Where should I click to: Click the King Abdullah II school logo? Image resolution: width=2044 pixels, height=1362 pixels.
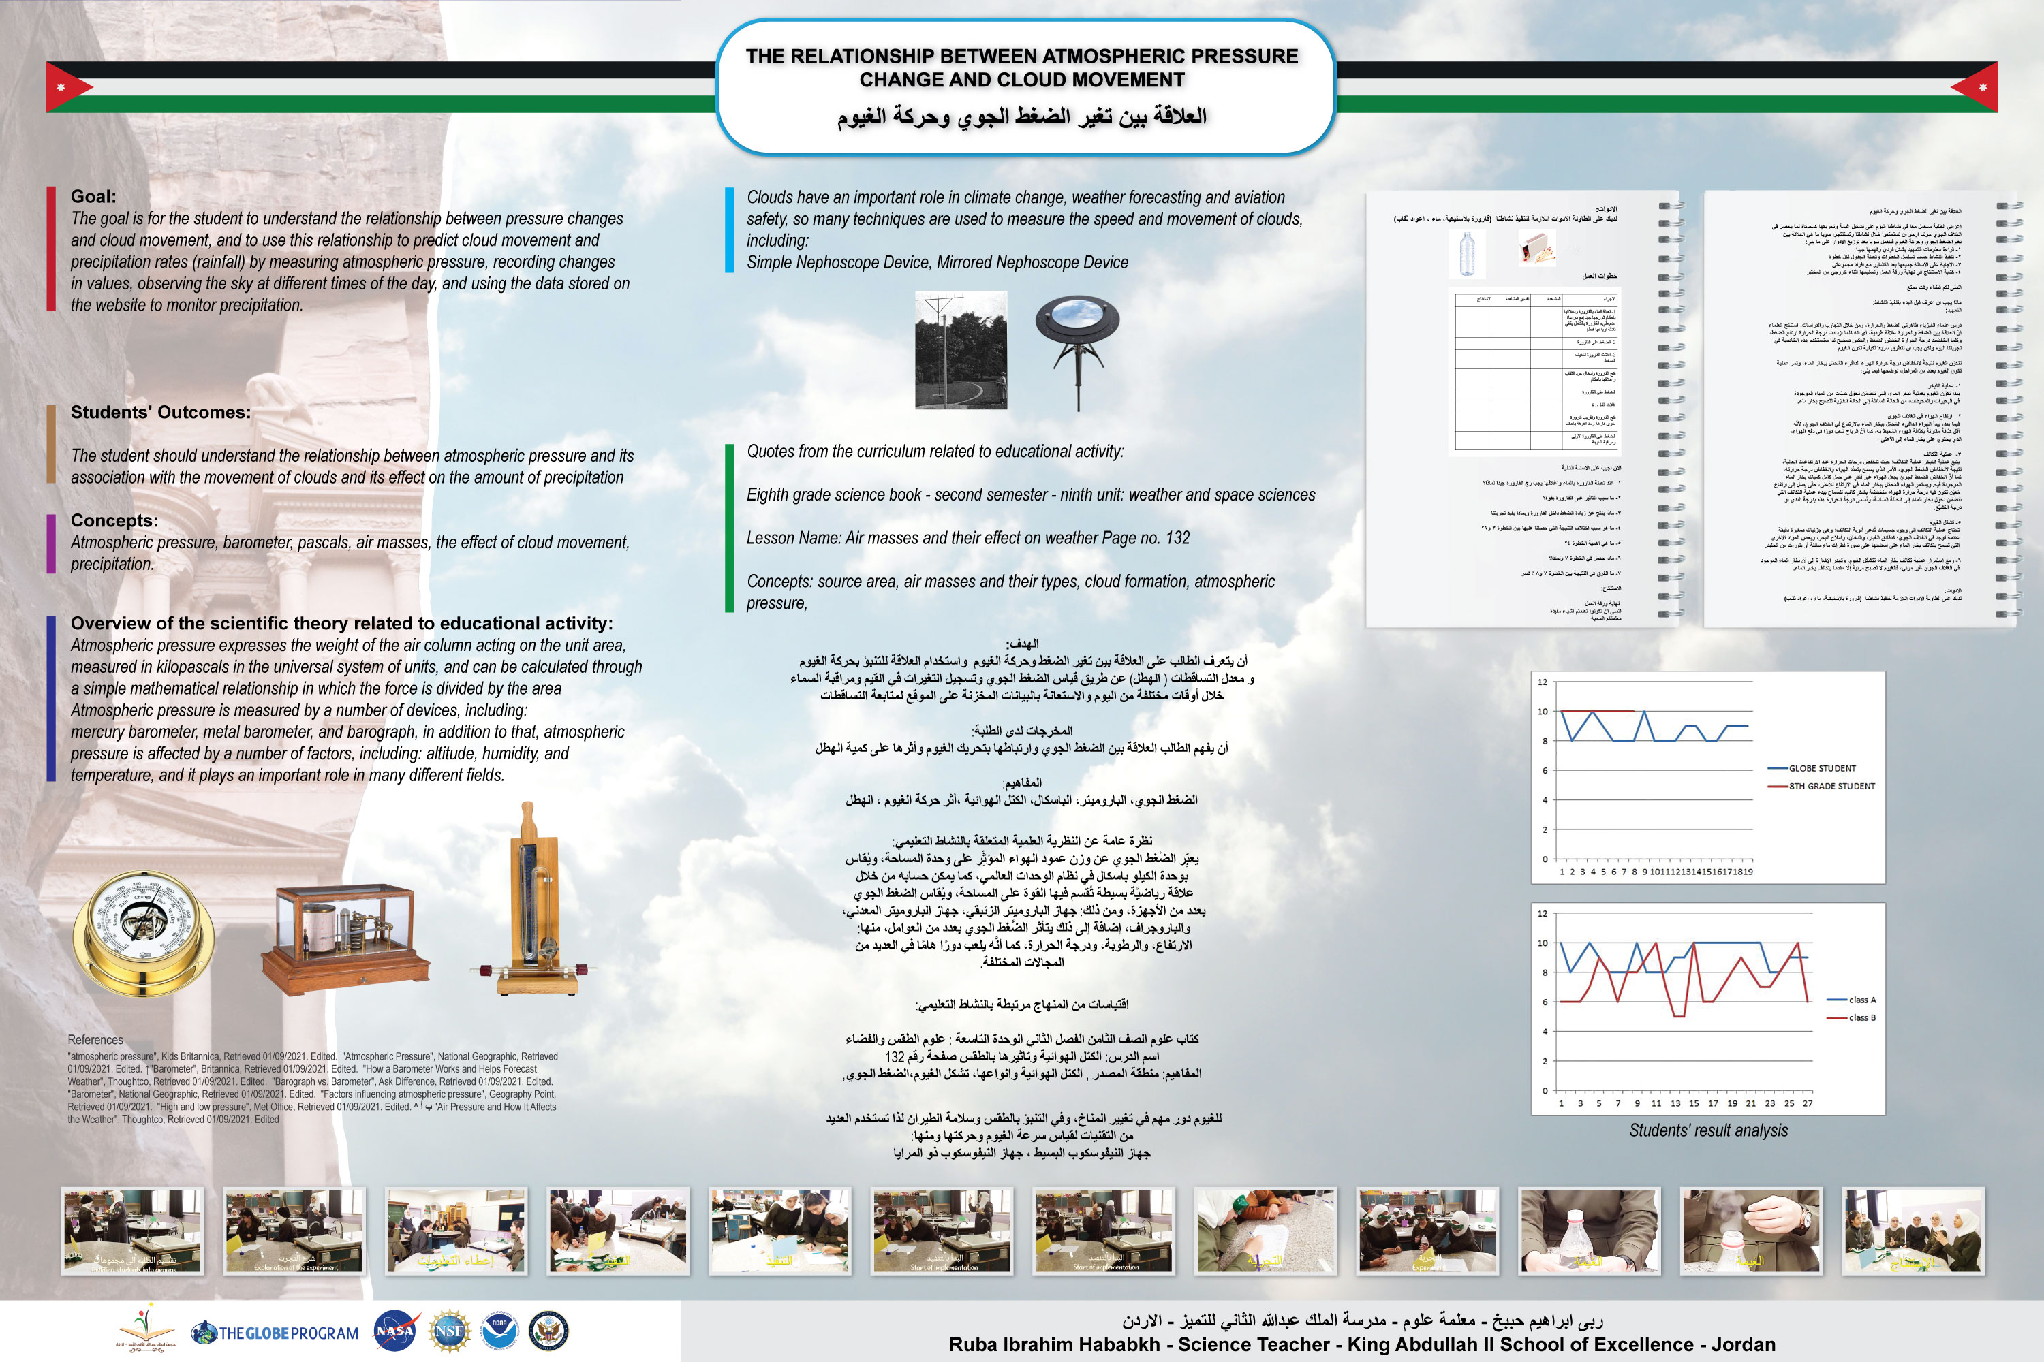tap(146, 1327)
